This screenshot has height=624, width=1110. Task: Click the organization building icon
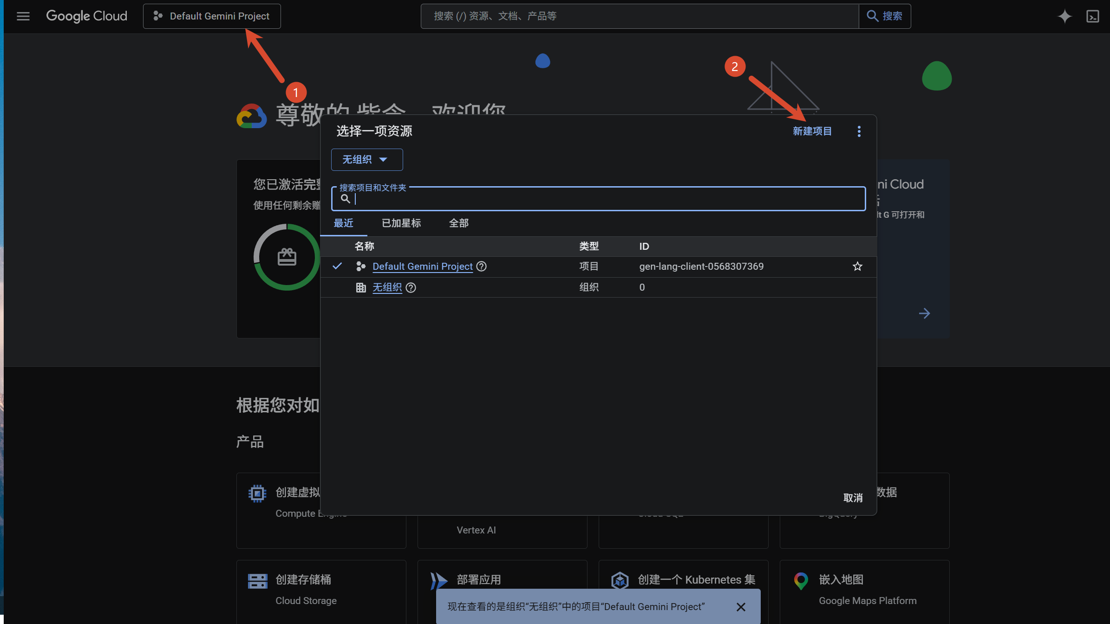coord(361,287)
